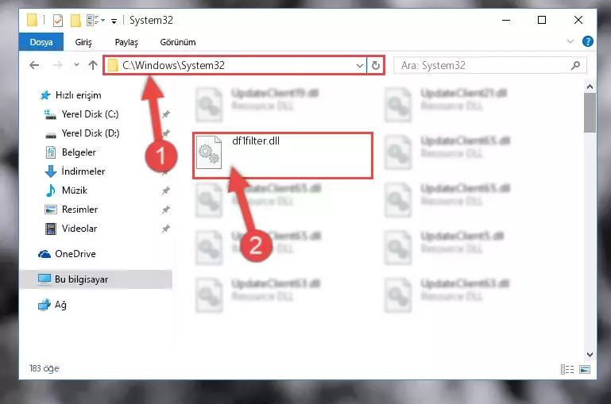Screen dimensions: 611x404
Task: Close the System32 window
Action: point(578,20)
